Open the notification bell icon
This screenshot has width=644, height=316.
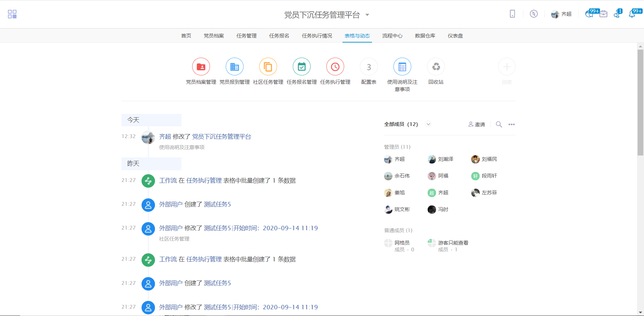(x=632, y=14)
